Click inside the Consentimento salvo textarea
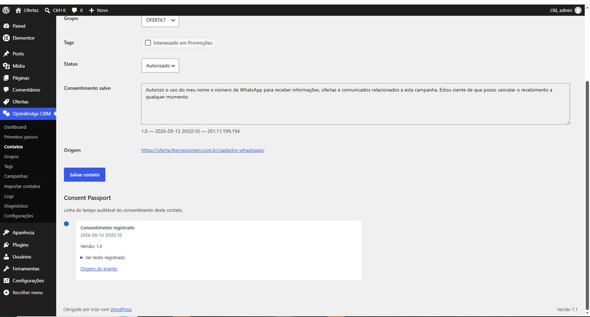Viewport: 590px width, 317px height. 355,104
